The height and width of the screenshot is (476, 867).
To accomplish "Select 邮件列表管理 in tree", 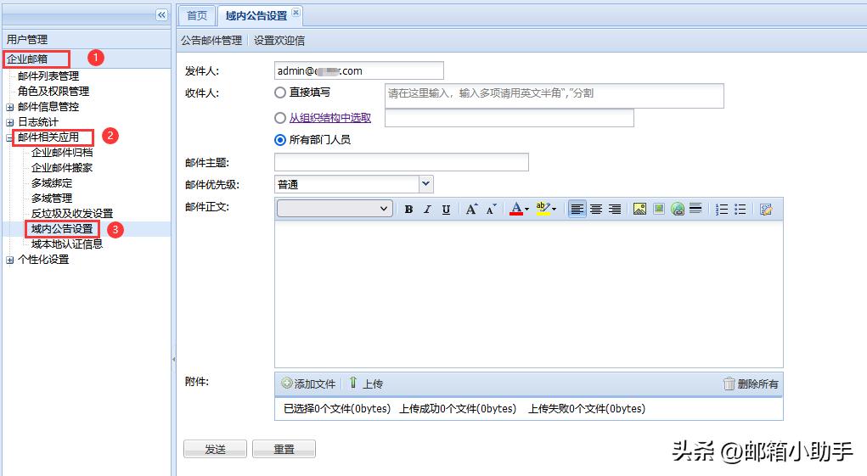I will coord(48,76).
